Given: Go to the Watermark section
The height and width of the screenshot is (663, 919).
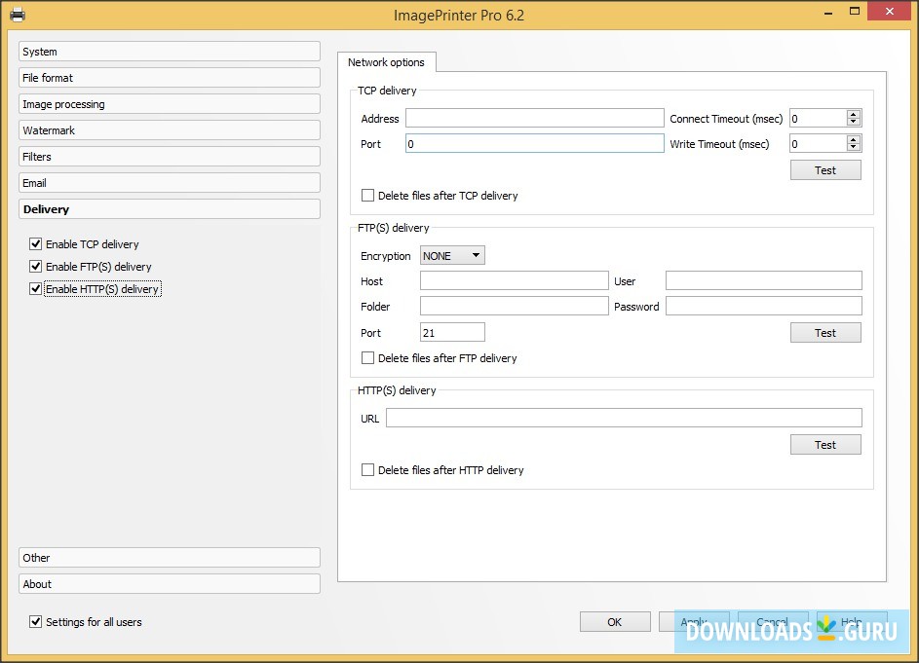Looking at the screenshot, I should click(170, 130).
